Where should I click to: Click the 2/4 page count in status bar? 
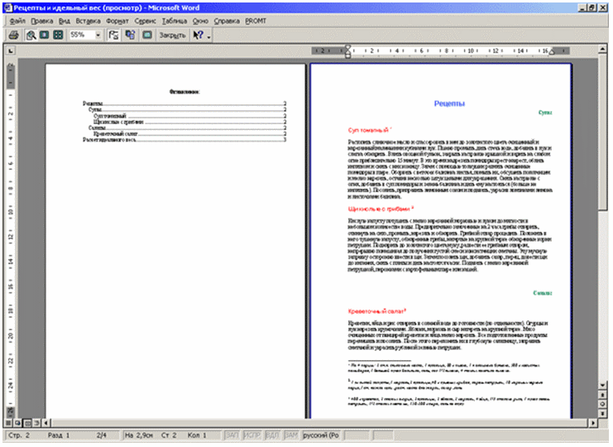click(x=102, y=435)
